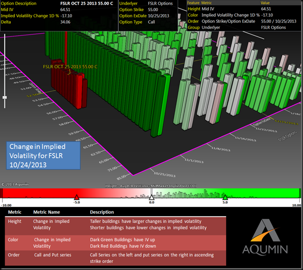
Task: Click the Aqumin logo
Action: coord(265,236)
